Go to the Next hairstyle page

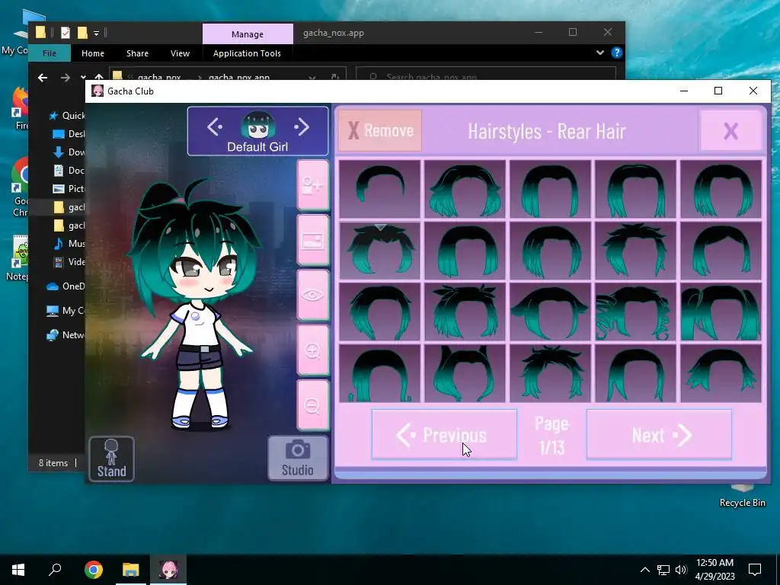tap(659, 435)
